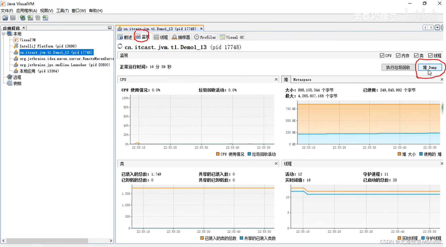
Task: Uncheck the 内存 memory checkbox
Action: pos(398,55)
